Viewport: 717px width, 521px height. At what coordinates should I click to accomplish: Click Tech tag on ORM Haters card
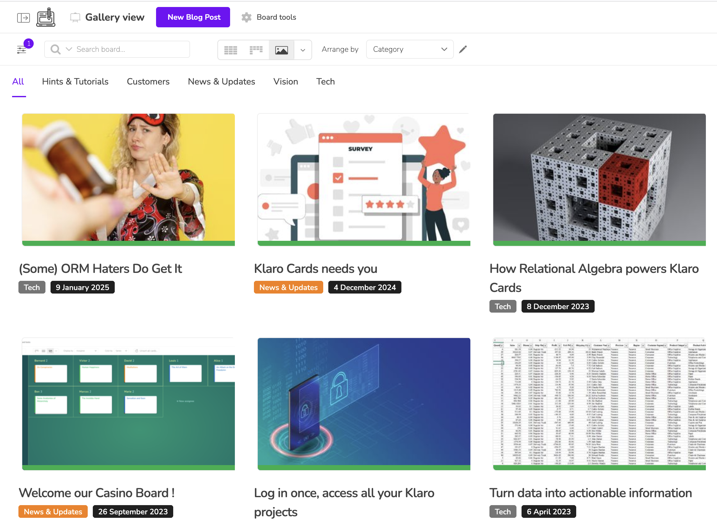[x=32, y=288]
